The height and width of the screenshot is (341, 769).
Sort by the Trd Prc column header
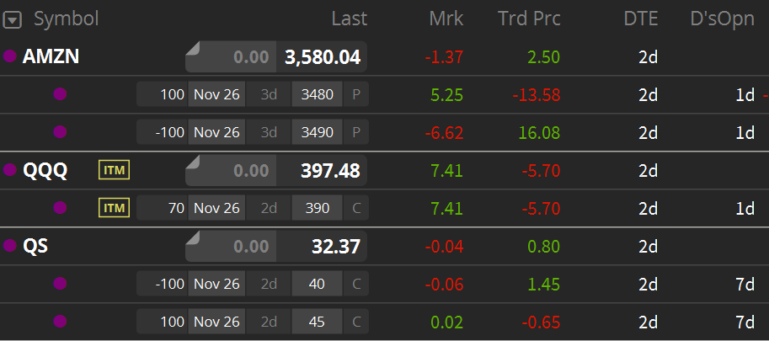point(529,19)
